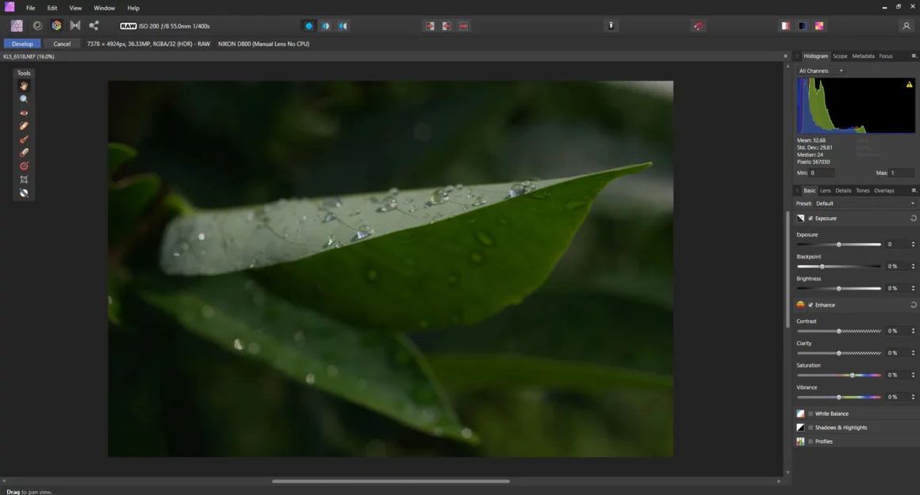Click the Exposure slider handle
The width and height of the screenshot is (920, 495).
pos(838,244)
